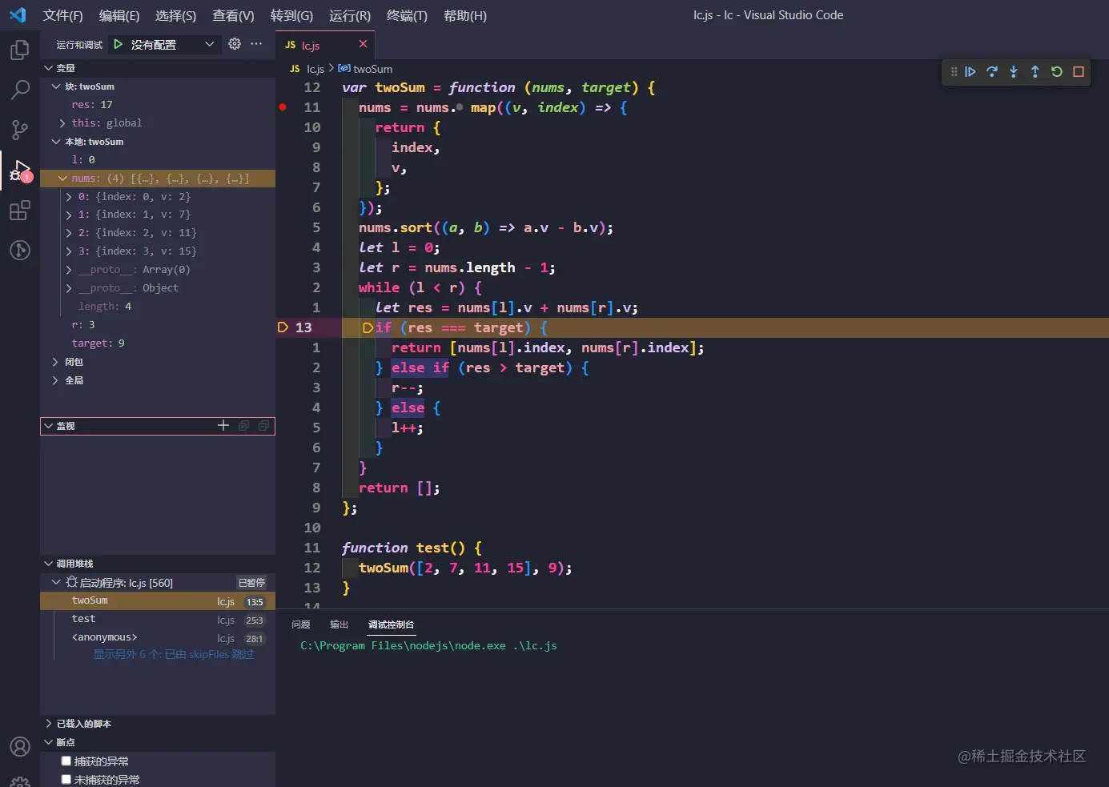Switch to the 调试控制台 debug console tab

(x=391, y=624)
